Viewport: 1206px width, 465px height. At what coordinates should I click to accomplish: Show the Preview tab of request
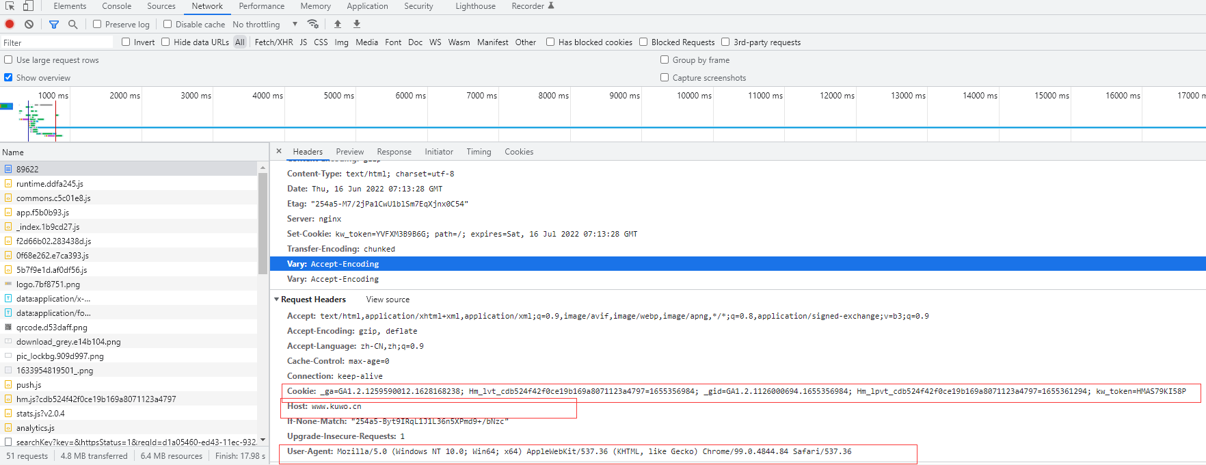point(350,152)
